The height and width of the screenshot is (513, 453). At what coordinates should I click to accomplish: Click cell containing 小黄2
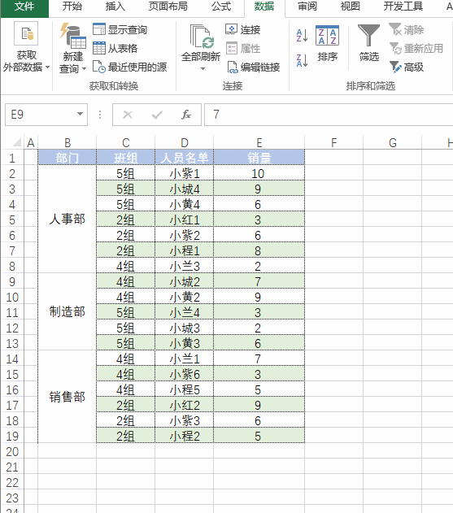tap(185, 297)
